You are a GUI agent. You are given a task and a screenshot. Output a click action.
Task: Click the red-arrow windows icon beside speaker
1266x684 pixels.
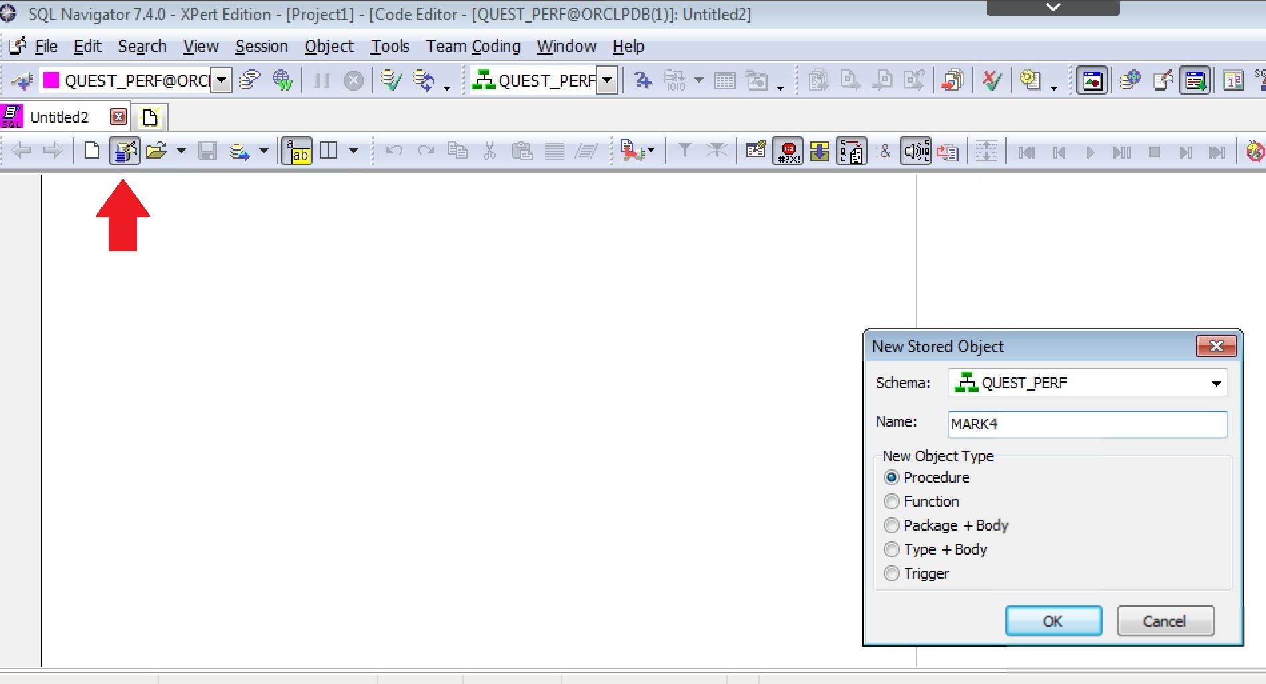pos(948,151)
